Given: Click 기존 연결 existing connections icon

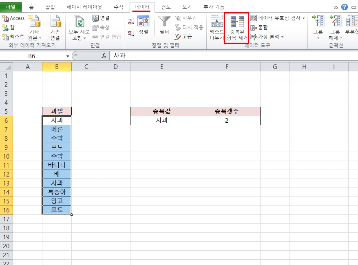Looking at the screenshot, I should coord(55,21).
